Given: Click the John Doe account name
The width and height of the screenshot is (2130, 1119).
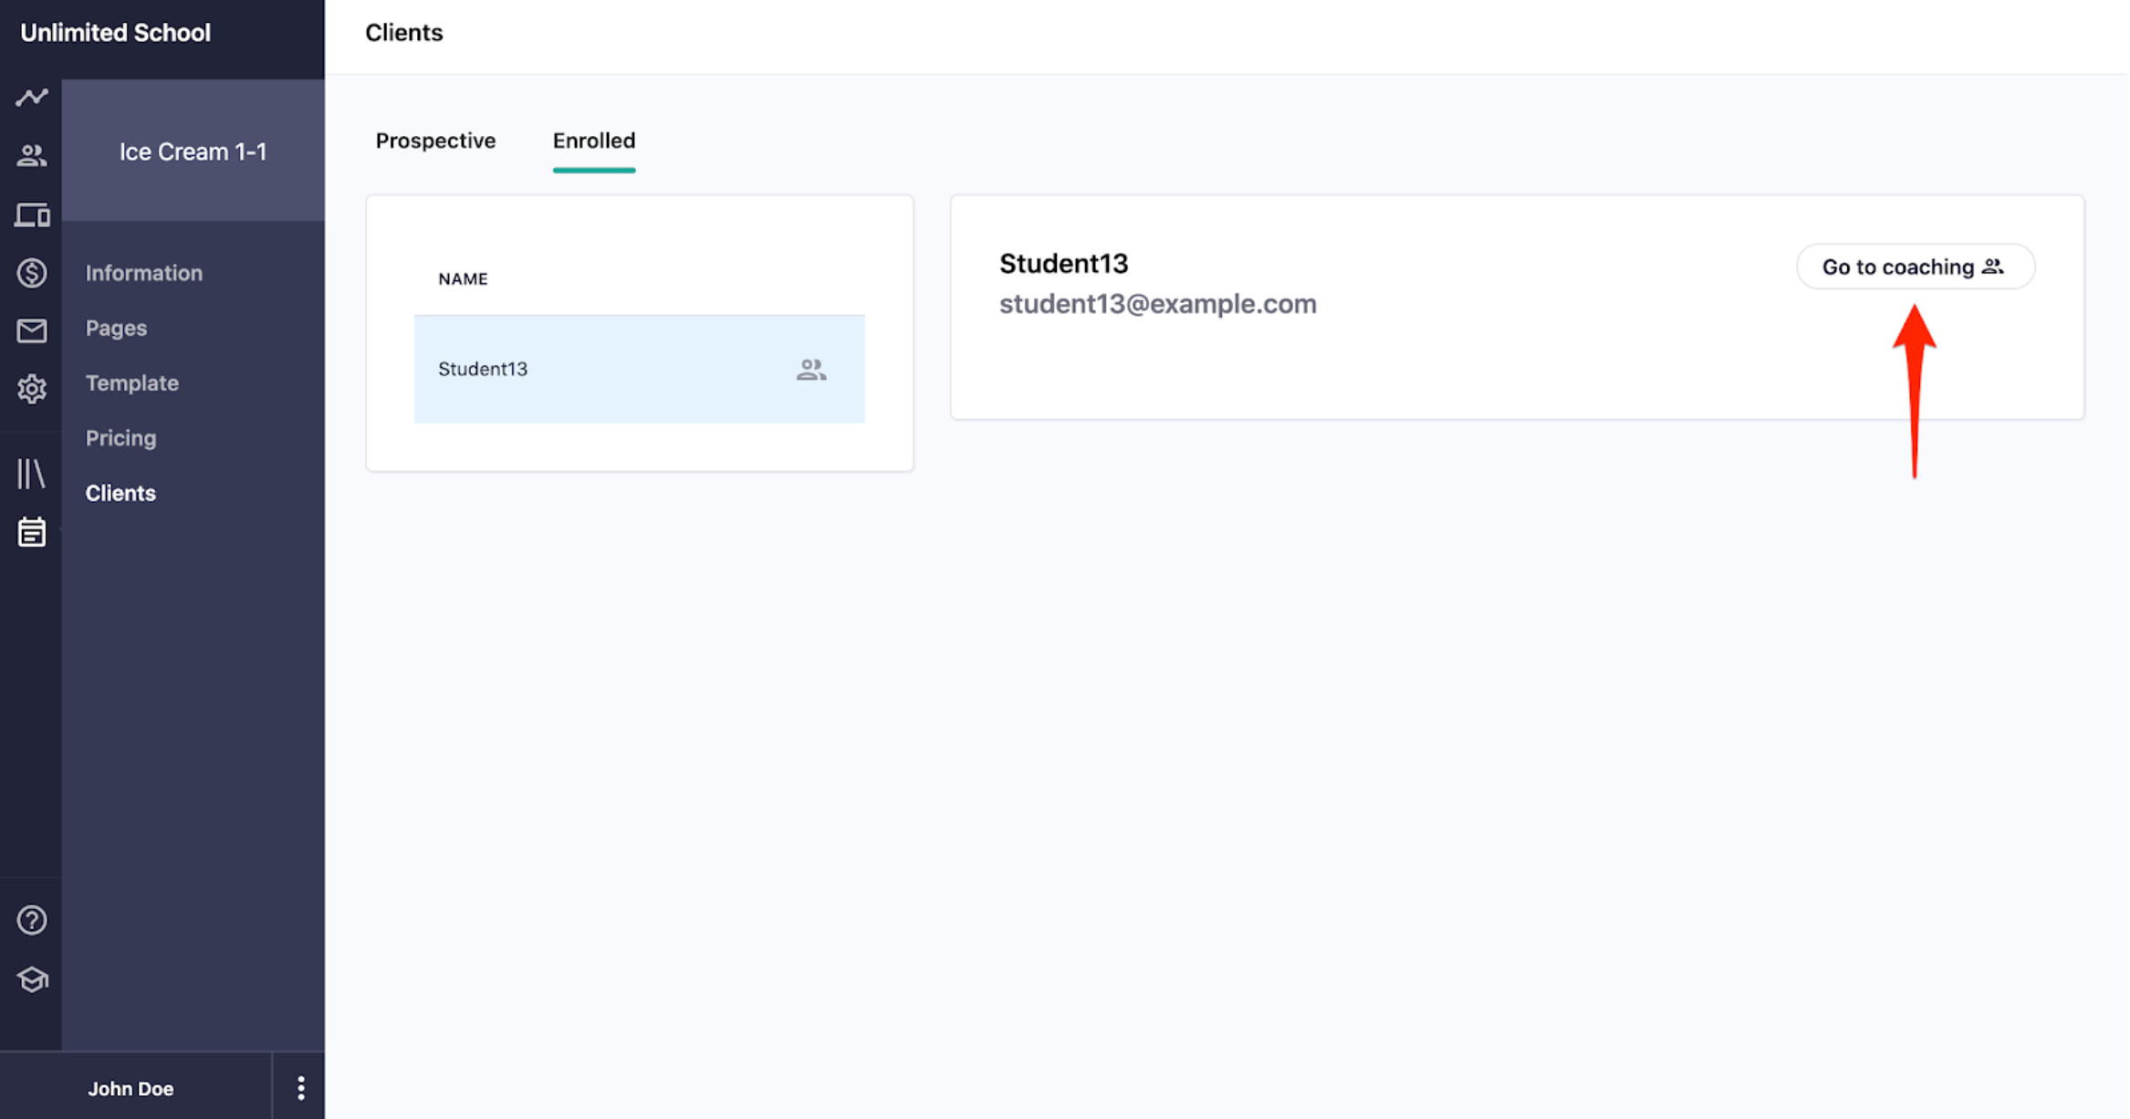Looking at the screenshot, I should tap(131, 1088).
